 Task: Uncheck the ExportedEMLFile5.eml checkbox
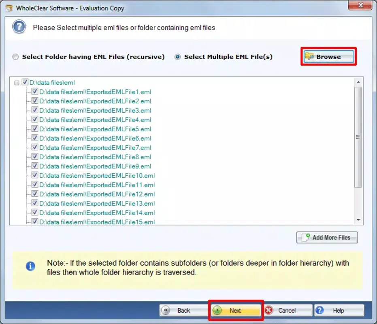[35, 128]
